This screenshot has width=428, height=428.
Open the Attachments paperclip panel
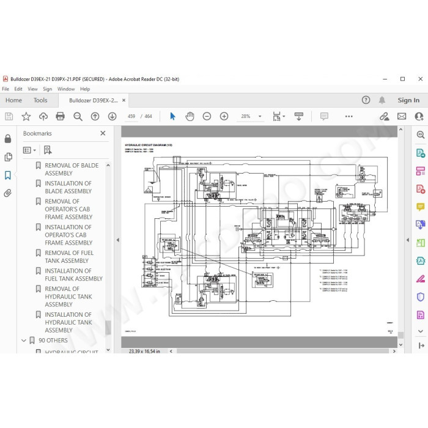pyautogui.click(x=8, y=193)
